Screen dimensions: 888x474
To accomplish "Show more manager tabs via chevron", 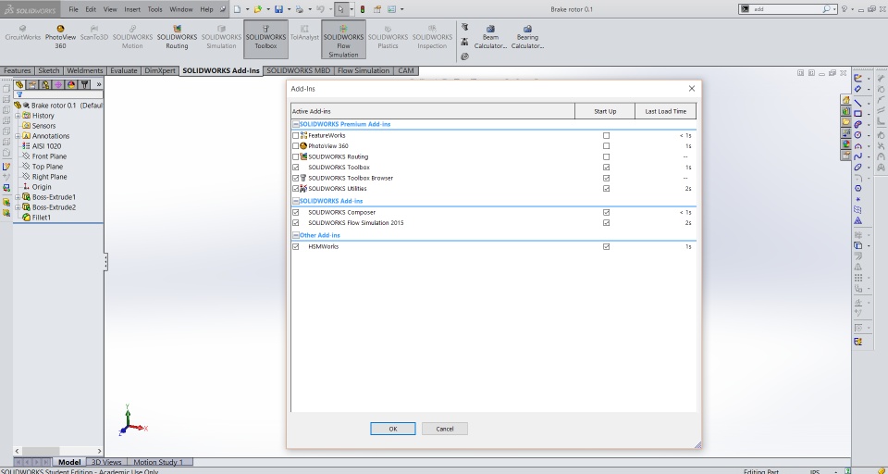I will (x=99, y=84).
